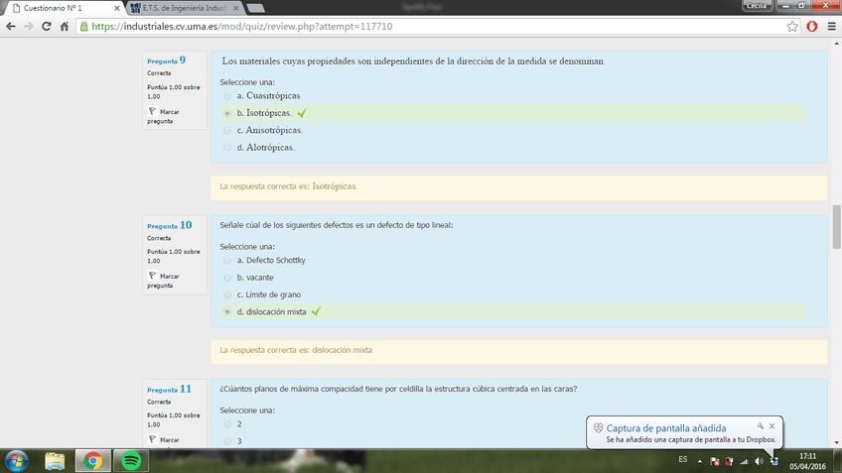842x473 pixels.
Task: Select option c. Anisotrópicas
Action: (227, 130)
